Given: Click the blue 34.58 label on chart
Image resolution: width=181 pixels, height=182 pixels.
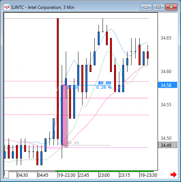Looking at the screenshot, I should tap(73, 87).
